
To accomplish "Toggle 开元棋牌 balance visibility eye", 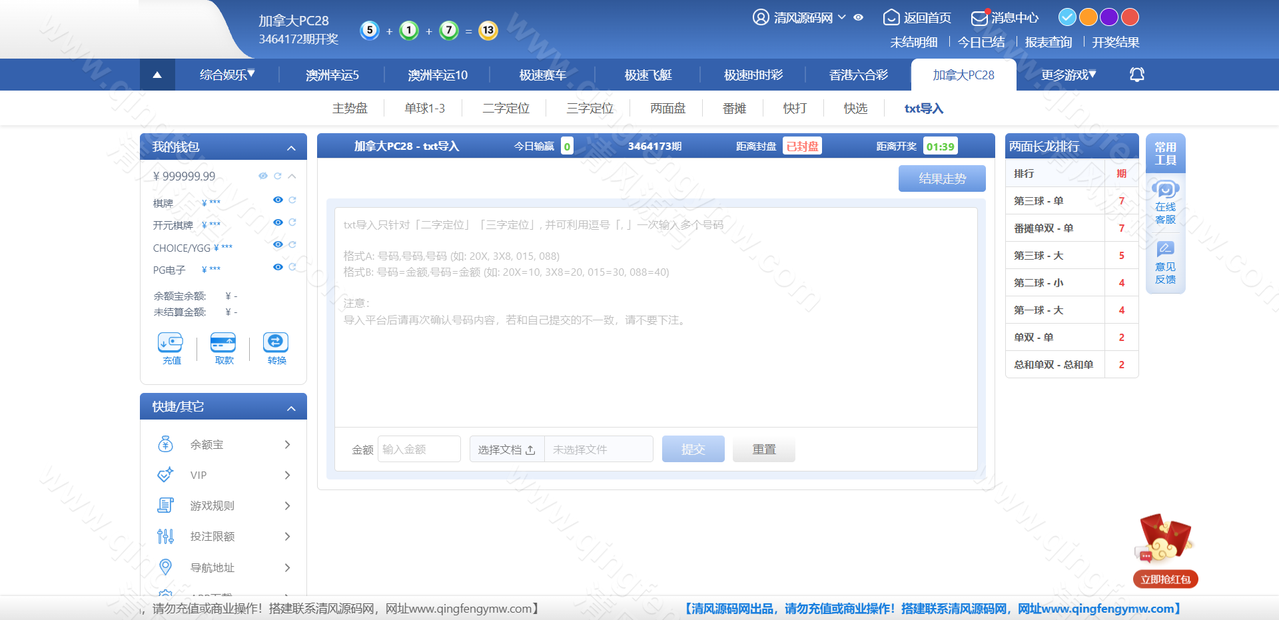I will (x=278, y=222).
